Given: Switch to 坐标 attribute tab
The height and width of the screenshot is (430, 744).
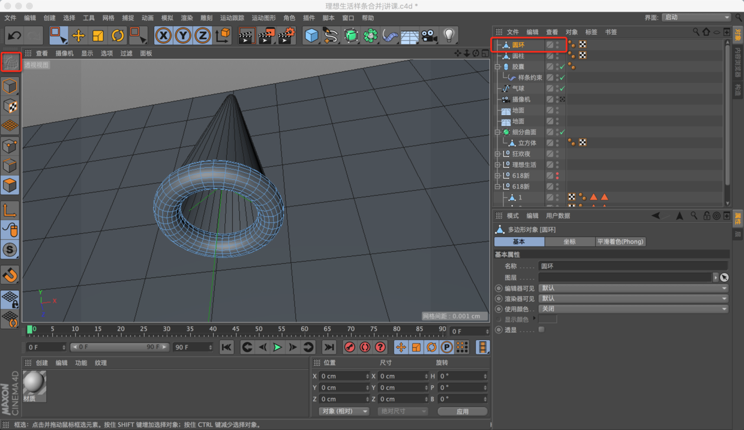Looking at the screenshot, I should [569, 242].
